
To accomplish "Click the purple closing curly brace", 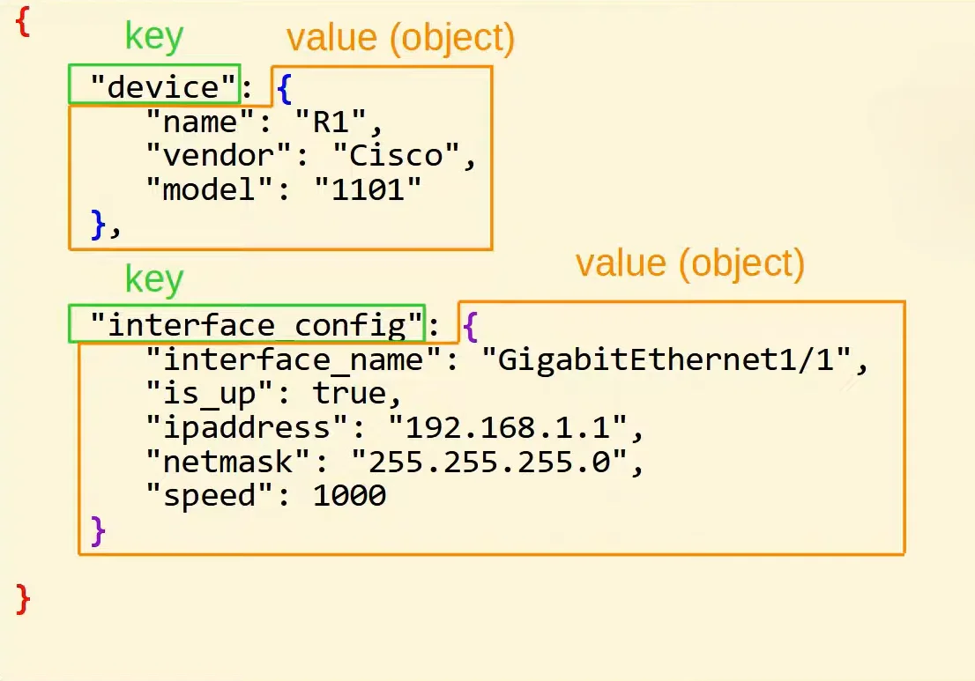I will point(98,531).
